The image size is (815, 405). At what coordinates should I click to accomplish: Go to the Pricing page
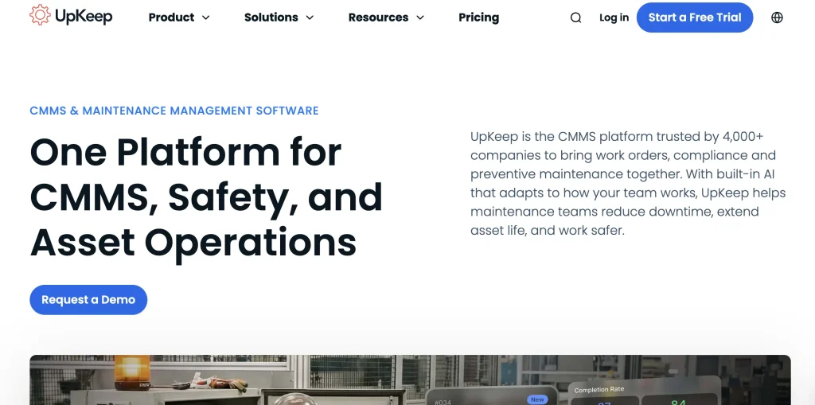478,18
